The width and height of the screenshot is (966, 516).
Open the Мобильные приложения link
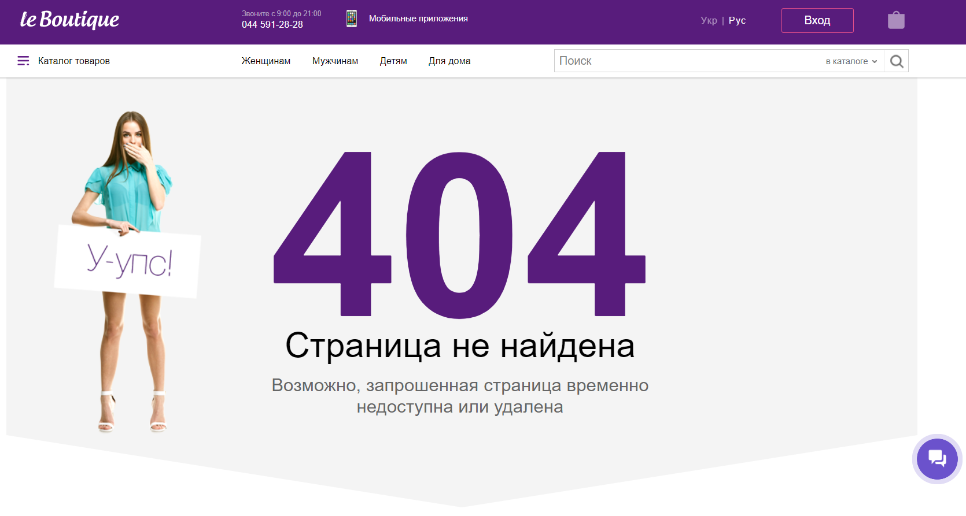click(418, 18)
